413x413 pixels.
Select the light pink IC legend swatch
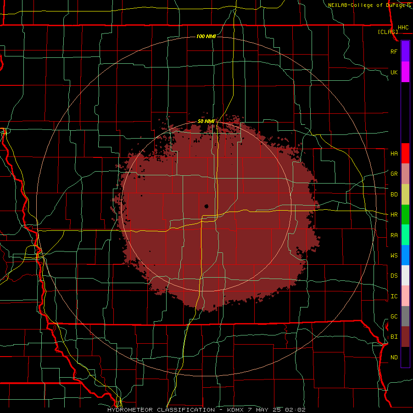coord(405,296)
